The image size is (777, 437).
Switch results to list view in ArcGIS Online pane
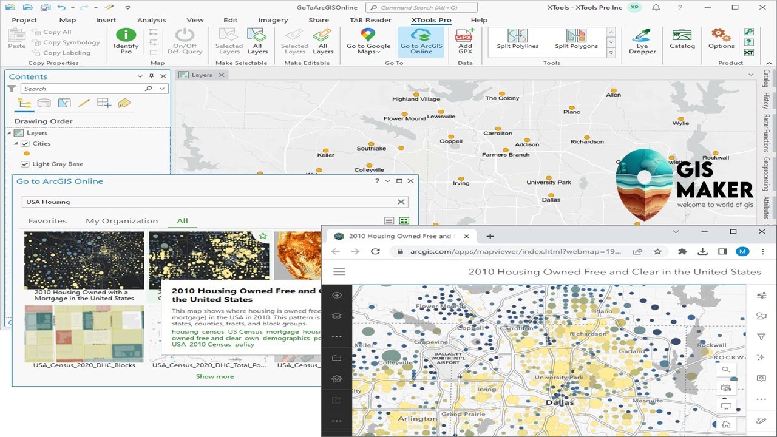(389, 221)
